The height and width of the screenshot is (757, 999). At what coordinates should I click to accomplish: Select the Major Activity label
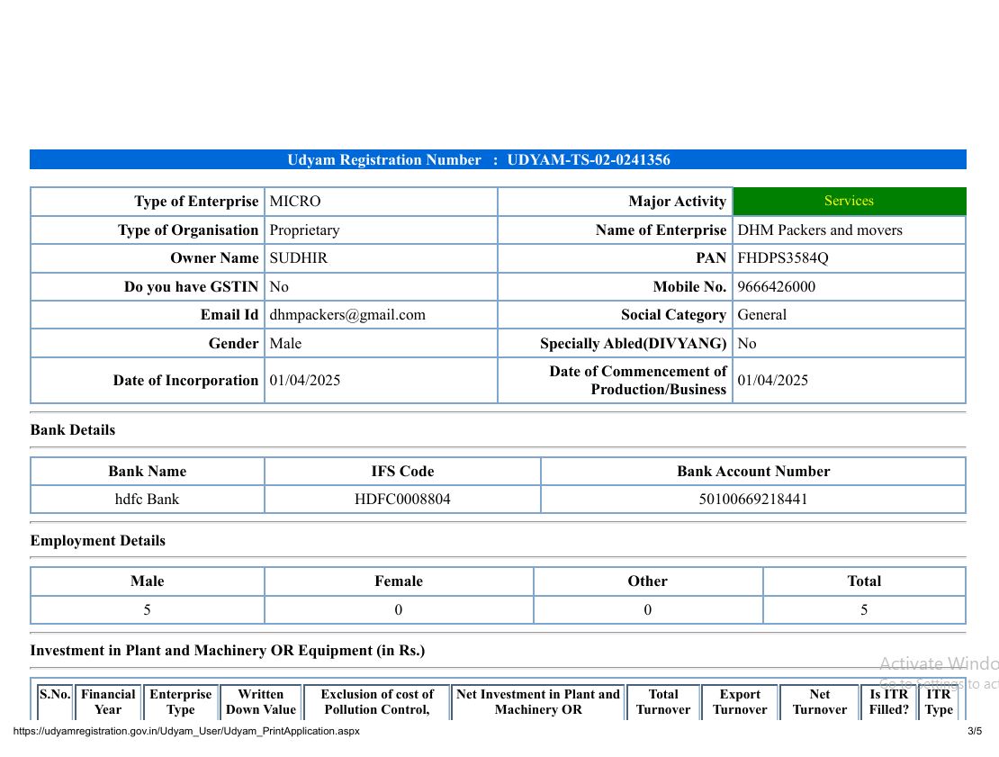click(x=678, y=202)
